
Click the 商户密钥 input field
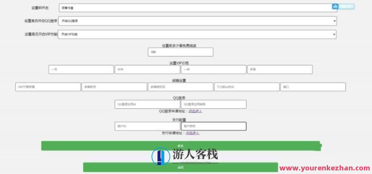click(x=214, y=126)
